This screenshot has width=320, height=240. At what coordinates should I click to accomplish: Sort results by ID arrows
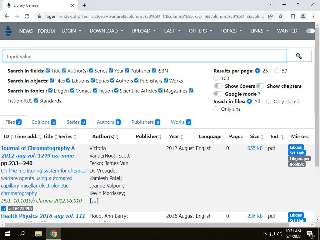tap(12, 137)
